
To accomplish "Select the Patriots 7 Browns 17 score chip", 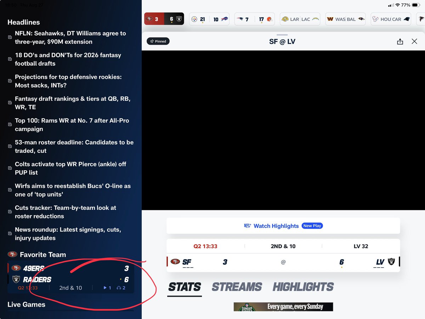I will point(255,19).
